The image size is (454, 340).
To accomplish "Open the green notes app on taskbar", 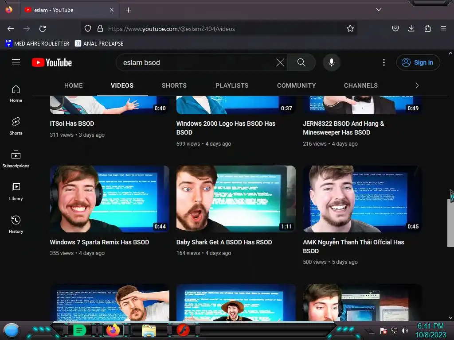I will [x=79, y=330].
